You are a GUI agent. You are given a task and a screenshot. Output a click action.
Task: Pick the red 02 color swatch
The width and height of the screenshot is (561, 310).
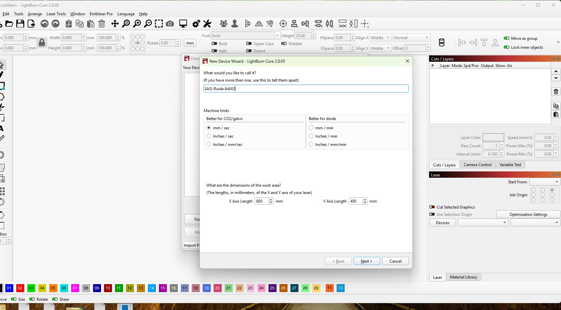tap(20, 288)
